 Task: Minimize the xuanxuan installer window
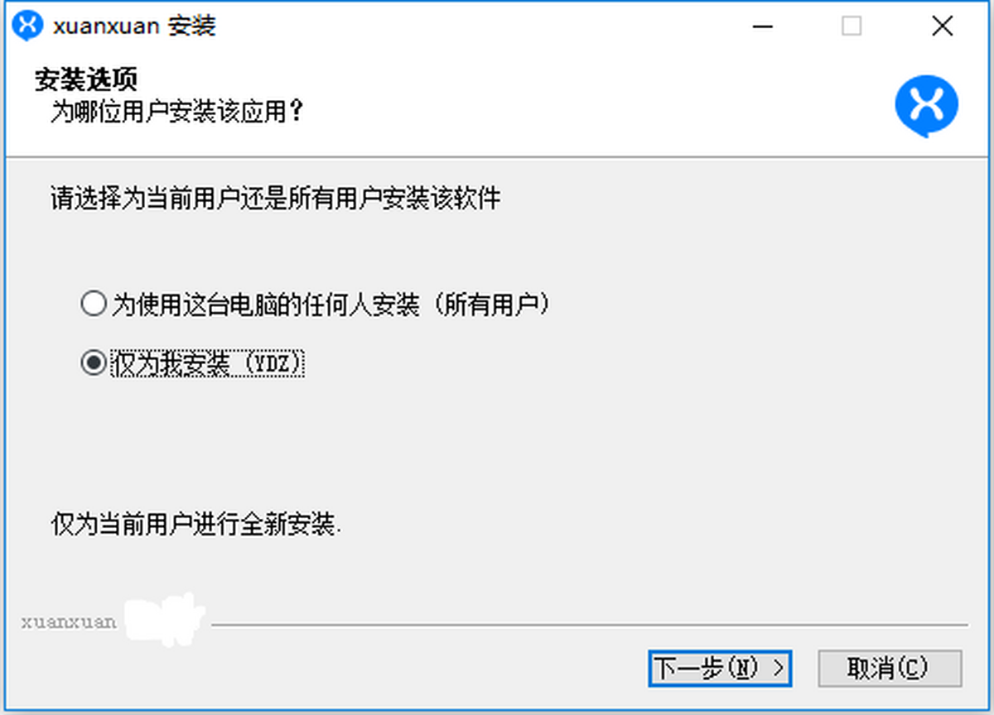pos(762,26)
